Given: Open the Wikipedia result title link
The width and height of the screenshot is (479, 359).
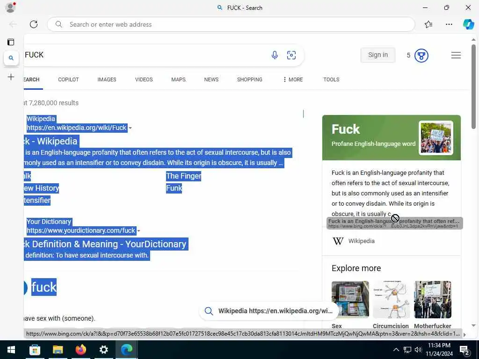Looking at the screenshot, I should tap(51, 141).
